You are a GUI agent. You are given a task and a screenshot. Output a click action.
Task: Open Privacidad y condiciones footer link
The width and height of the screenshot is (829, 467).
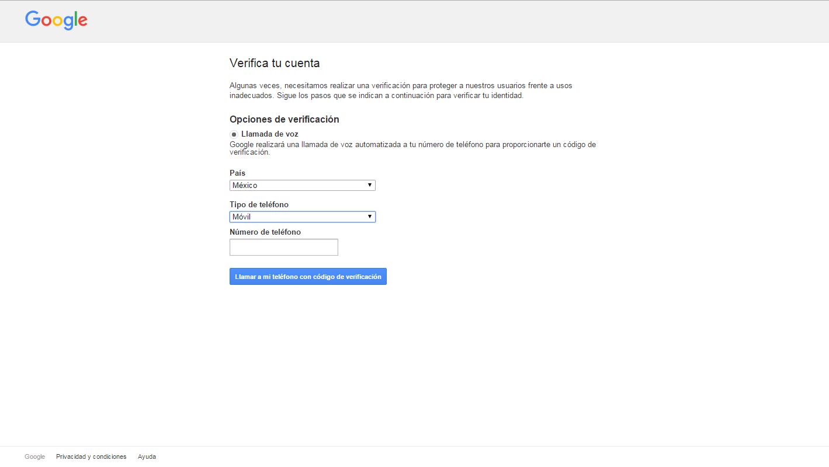coord(91,456)
